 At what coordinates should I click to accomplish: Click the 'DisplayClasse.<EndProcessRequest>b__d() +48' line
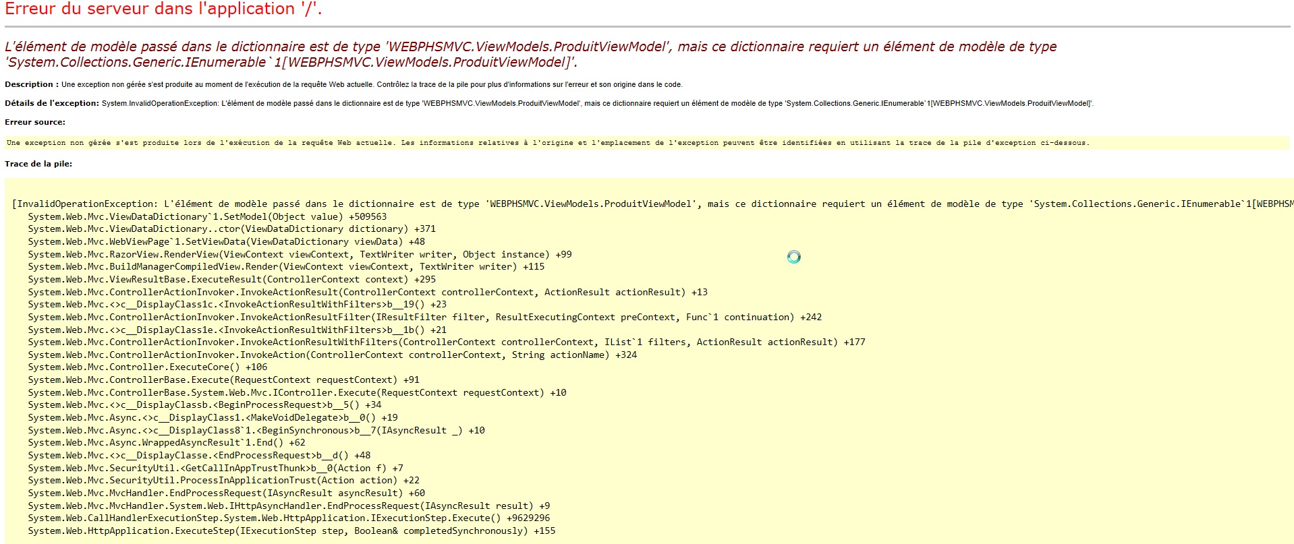pos(199,455)
